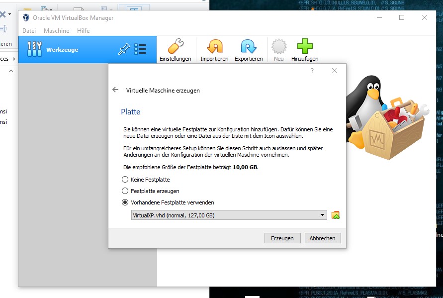
Task: Click the Exportieren arrow icon
Action: (248, 46)
